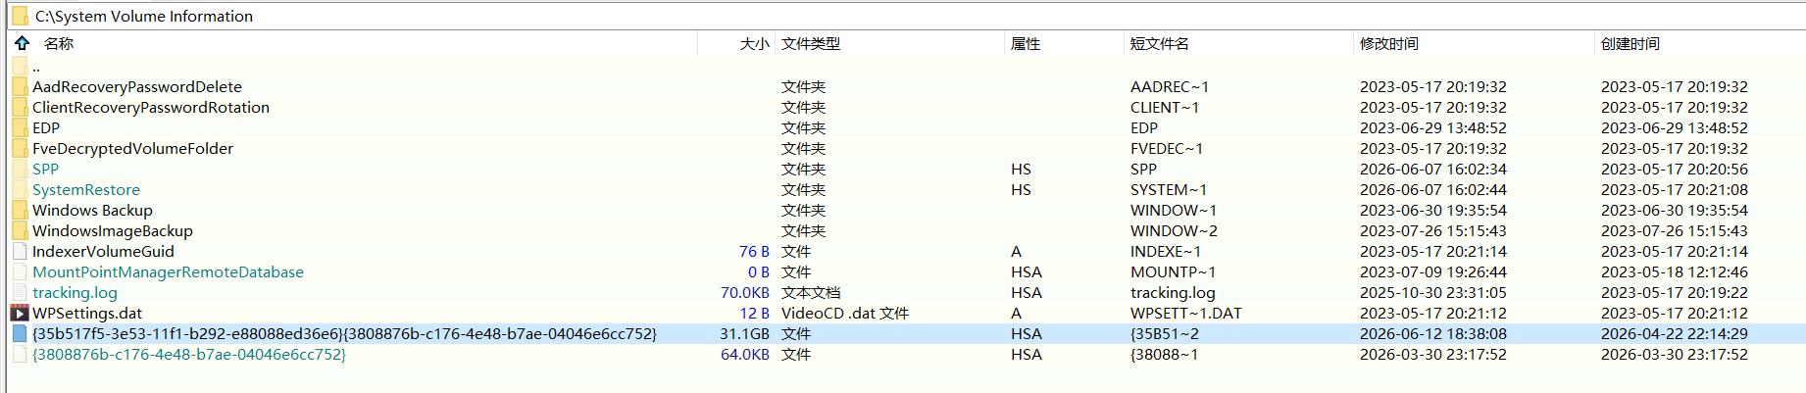Select the FveDecryptedVolumeFolder name
Image resolution: width=1806 pixels, height=393 pixels.
133,148
